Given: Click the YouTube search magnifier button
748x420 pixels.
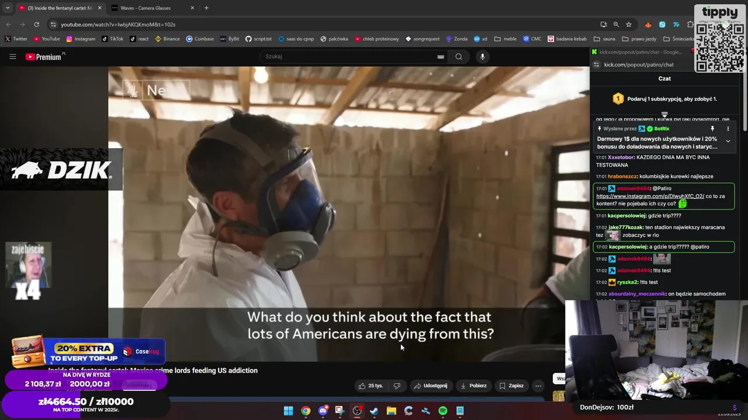Looking at the screenshot, I should click(x=459, y=57).
